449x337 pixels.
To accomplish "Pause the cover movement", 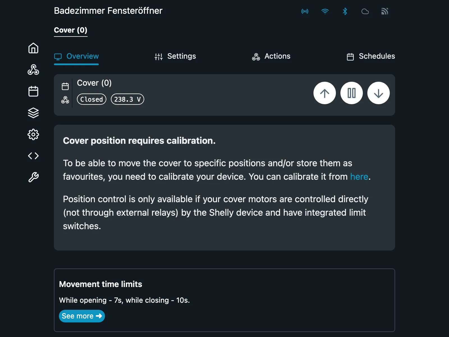I will (x=351, y=93).
